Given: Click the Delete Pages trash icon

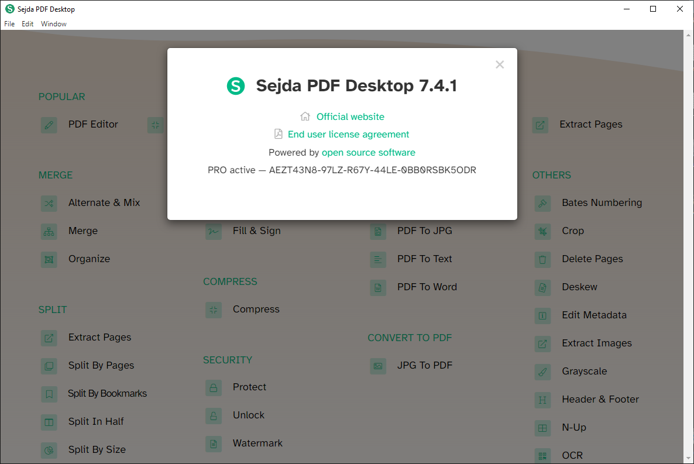Looking at the screenshot, I should click(542, 259).
